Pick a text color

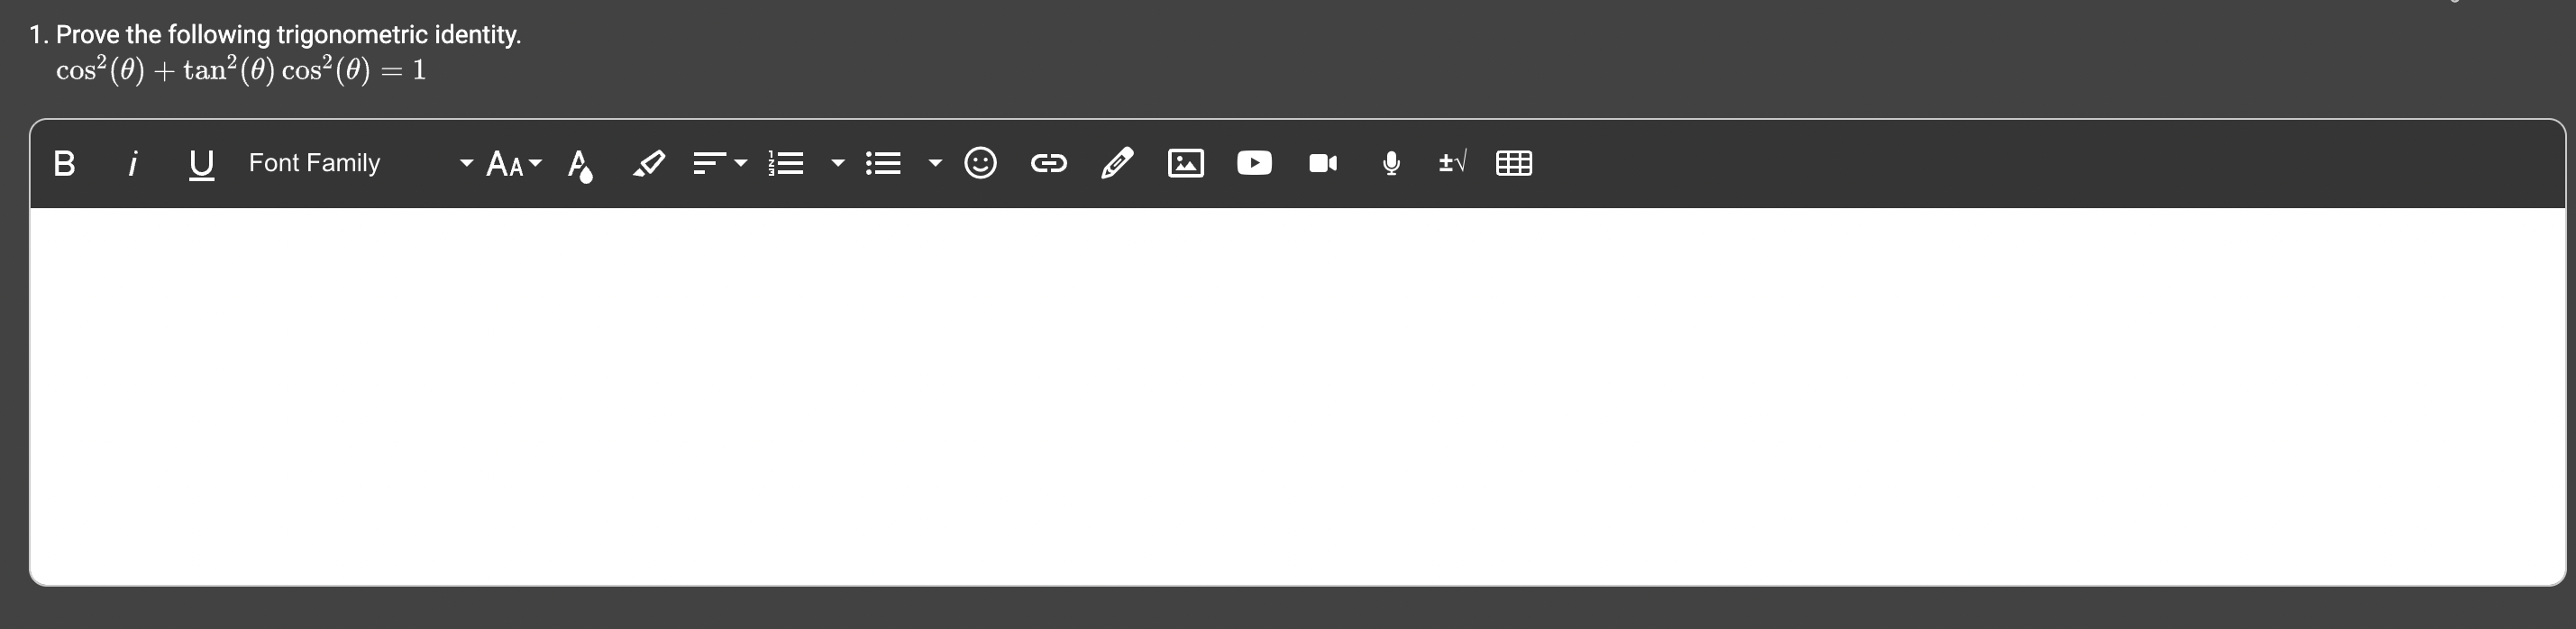tap(580, 164)
